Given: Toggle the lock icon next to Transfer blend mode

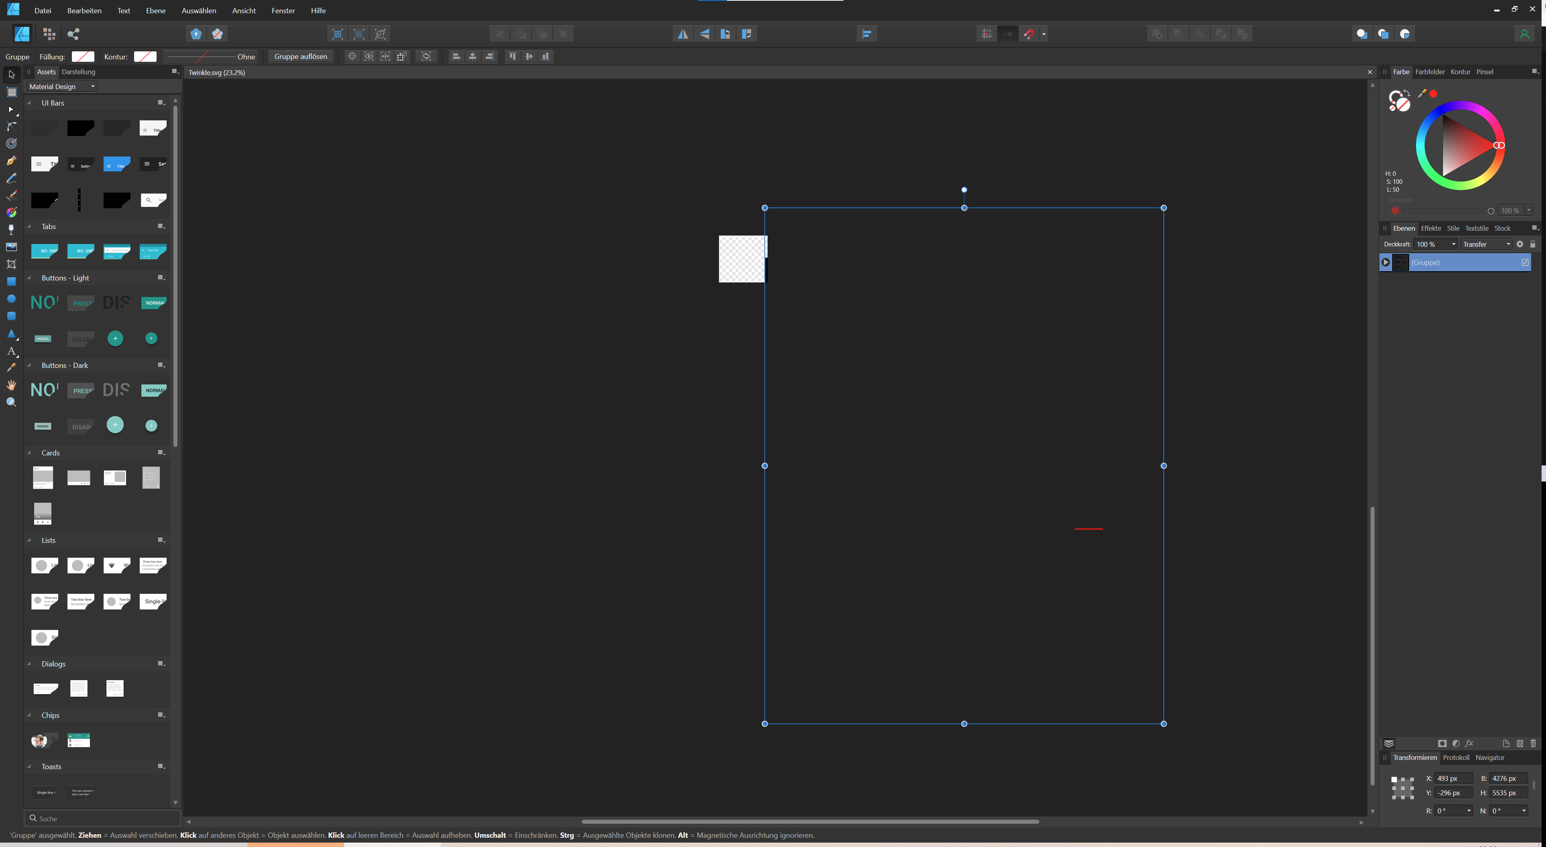Looking at the screenshot, I should [1533, 244].
